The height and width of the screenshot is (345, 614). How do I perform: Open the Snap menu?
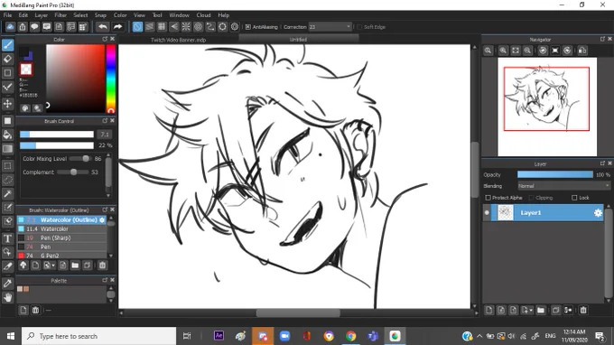[x=100, y=15]
